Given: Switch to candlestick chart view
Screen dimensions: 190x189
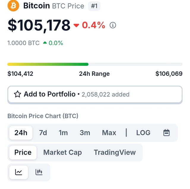Looking at the screenshot, I should [x=39, y=172].
